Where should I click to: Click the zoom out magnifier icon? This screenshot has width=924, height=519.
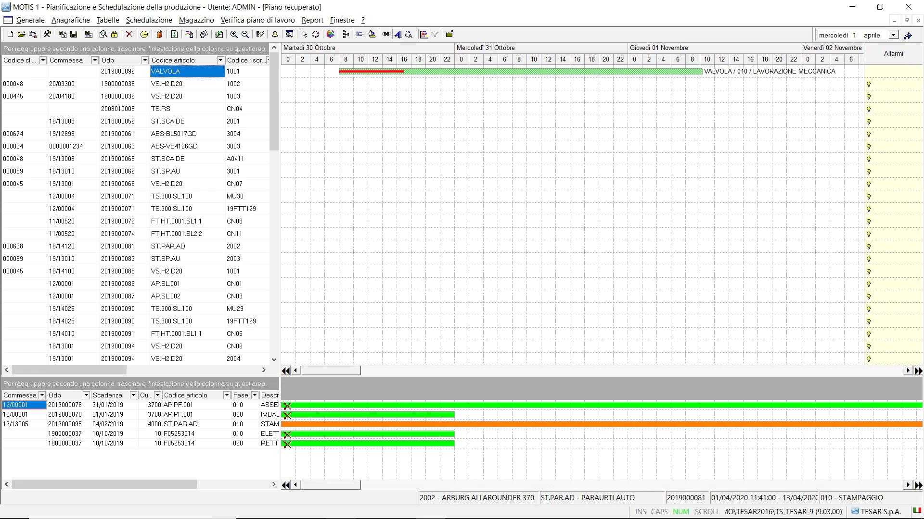coord(245,34)
